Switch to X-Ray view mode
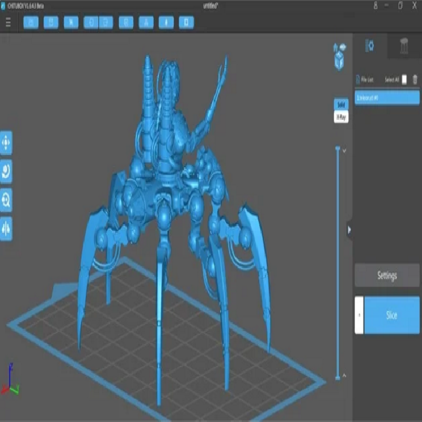 tap(341, 117)
